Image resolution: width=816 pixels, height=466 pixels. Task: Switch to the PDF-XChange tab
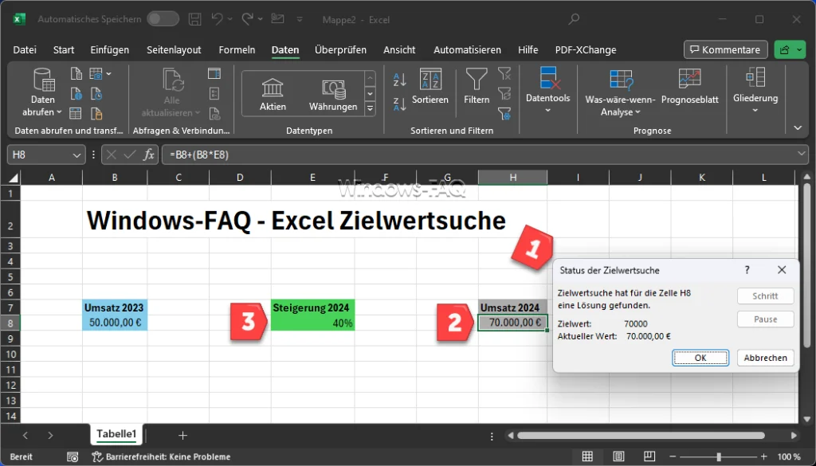(586, 50)
